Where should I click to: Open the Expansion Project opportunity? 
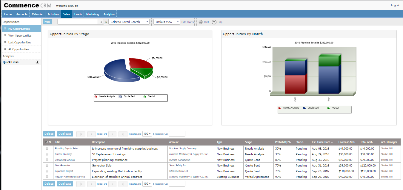(64, 171)
